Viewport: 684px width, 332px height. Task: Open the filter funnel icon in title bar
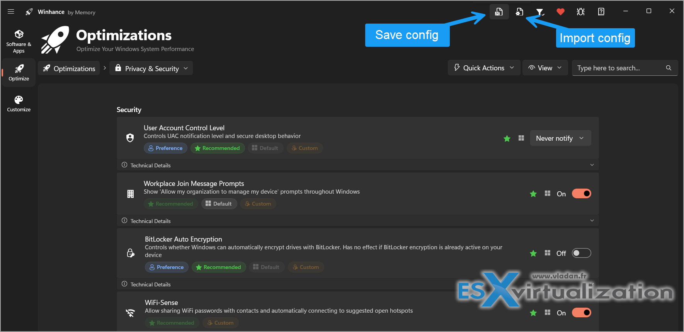(540, 12)
